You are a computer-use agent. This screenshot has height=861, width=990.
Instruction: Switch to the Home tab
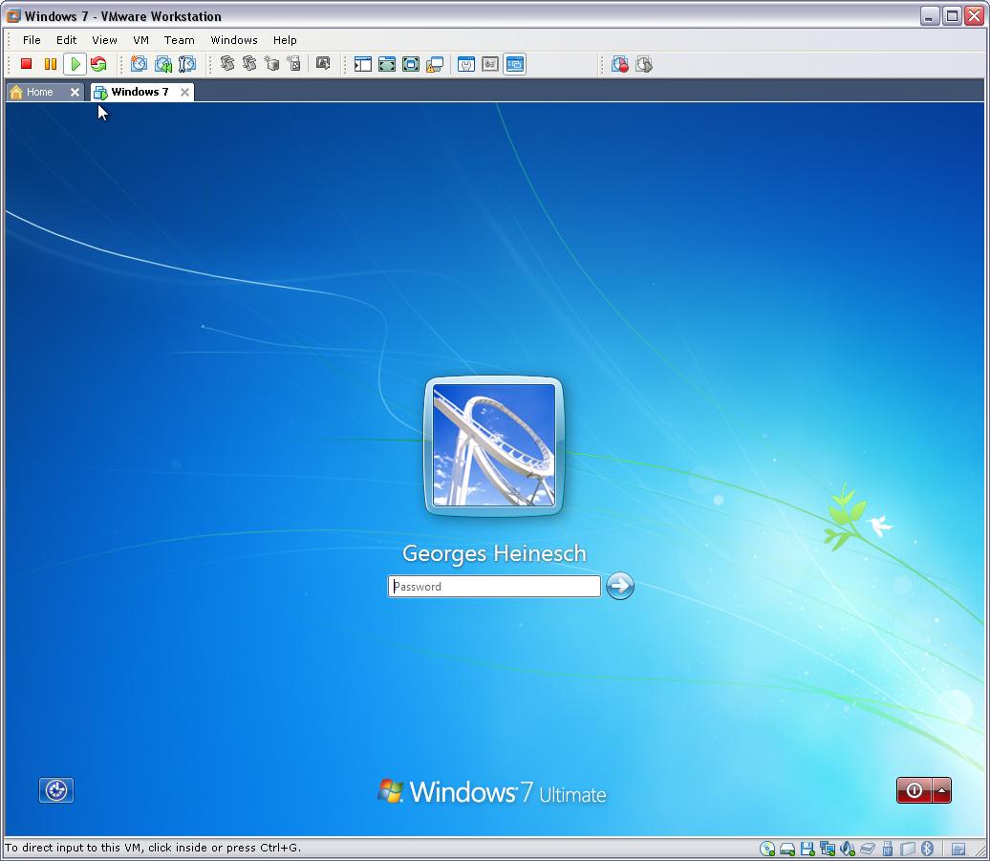pos(39,92)
